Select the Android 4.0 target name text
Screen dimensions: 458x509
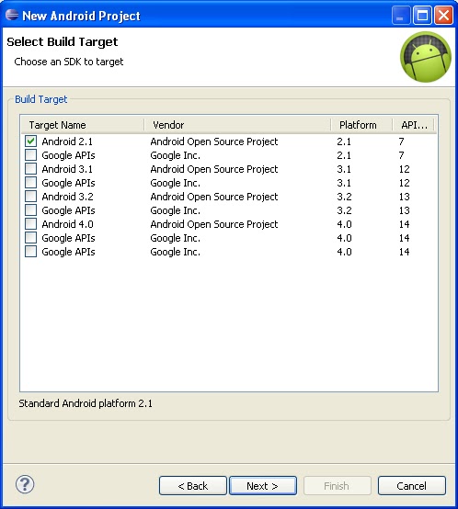coord(67,224)
